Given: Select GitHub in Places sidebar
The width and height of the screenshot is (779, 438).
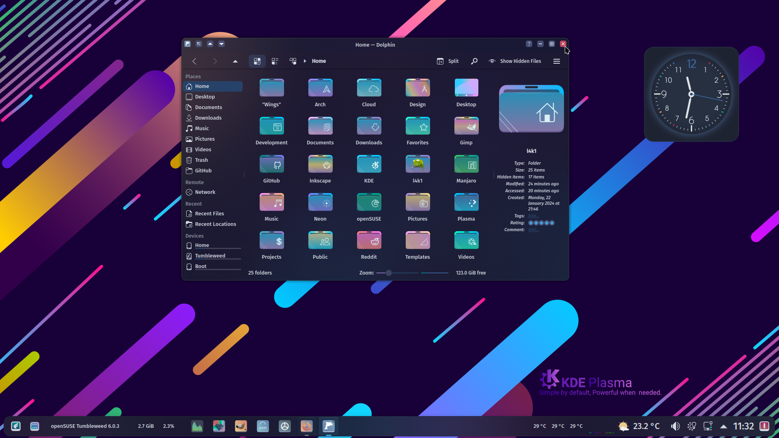Looking at the screenshot, I should [x=213, y=171].
